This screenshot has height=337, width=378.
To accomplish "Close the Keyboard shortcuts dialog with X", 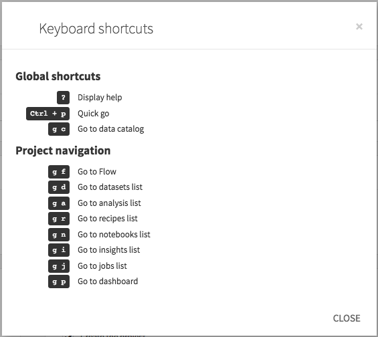I will click(x=359, y=27).
